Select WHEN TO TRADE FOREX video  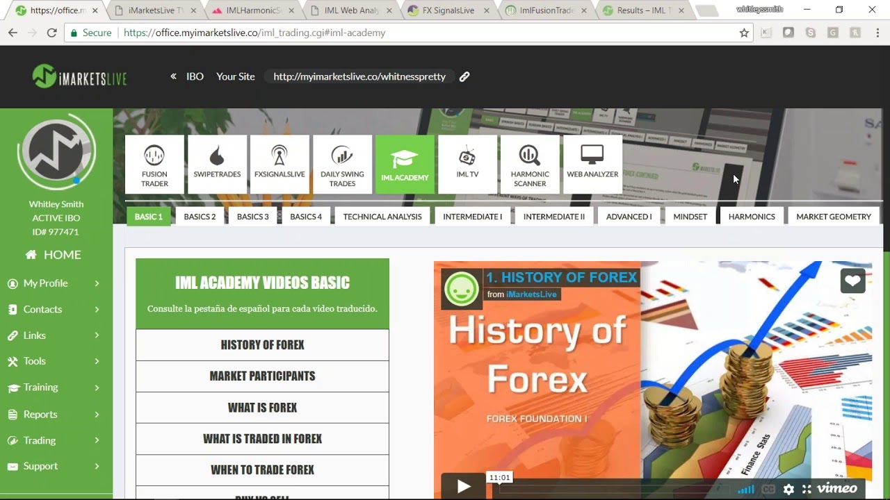[262, 470]
